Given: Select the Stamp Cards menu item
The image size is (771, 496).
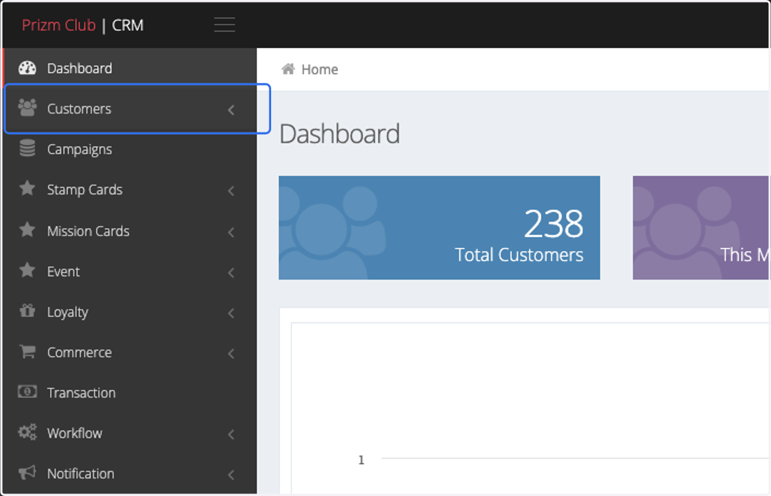Looking at the screenshot, I should pos(130,190).
